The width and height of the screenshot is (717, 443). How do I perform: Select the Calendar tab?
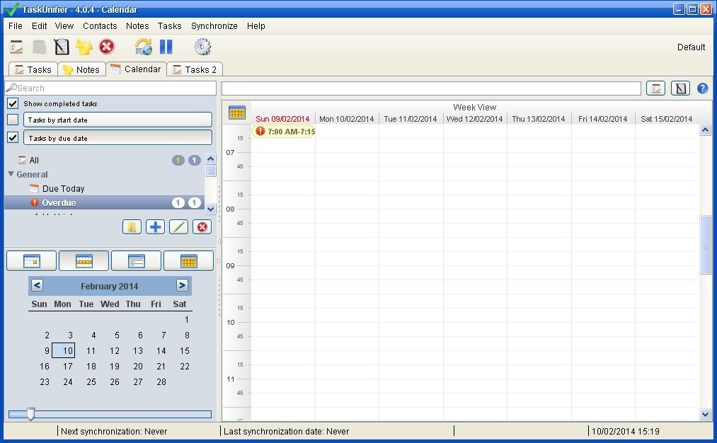click(x=136, y=69)
